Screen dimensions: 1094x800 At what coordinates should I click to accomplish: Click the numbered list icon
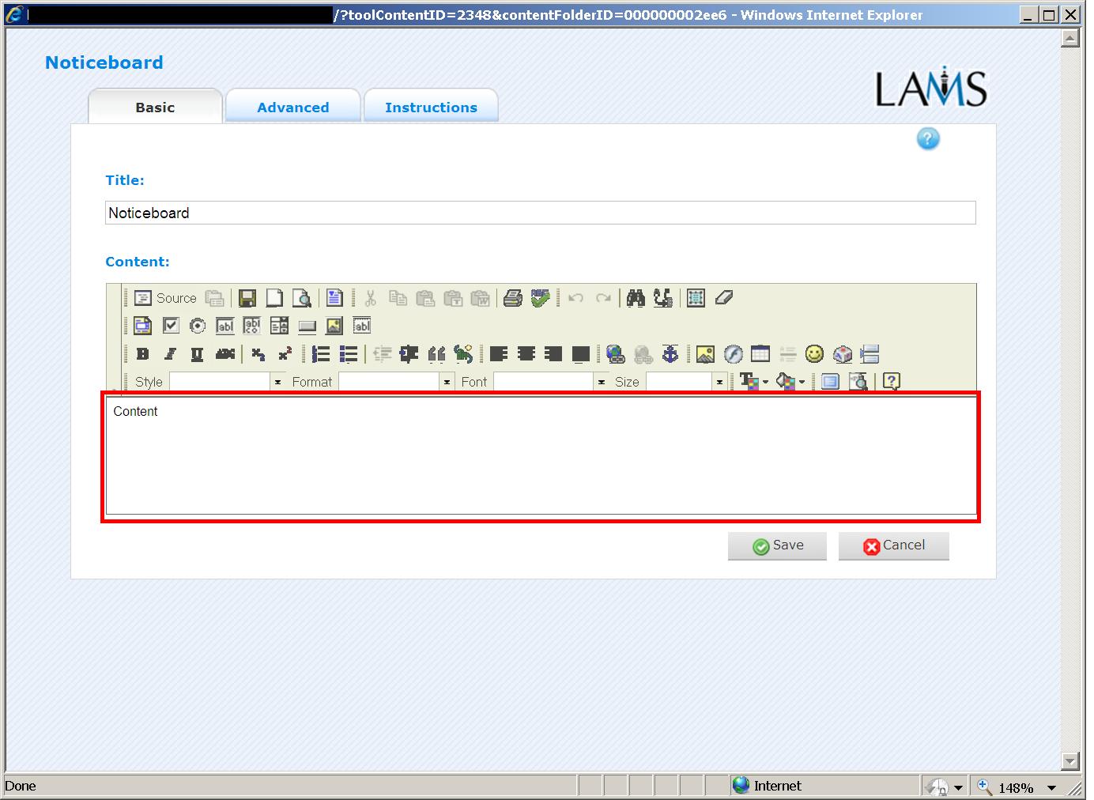pos(320,354)
